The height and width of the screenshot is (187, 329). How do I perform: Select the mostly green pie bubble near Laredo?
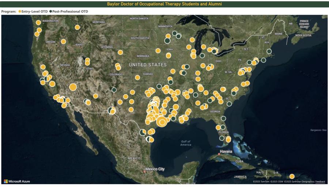pyautogui.click(x=143, y=132)
